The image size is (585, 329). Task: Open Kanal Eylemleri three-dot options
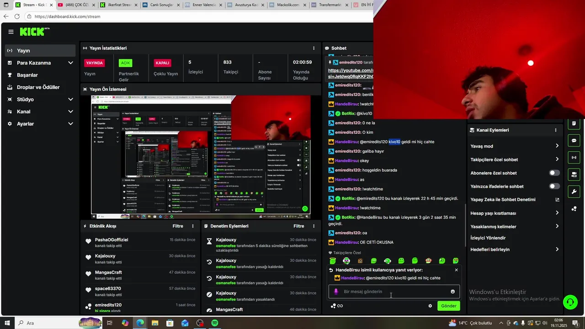pyautogui.click(x=556, y=130)
